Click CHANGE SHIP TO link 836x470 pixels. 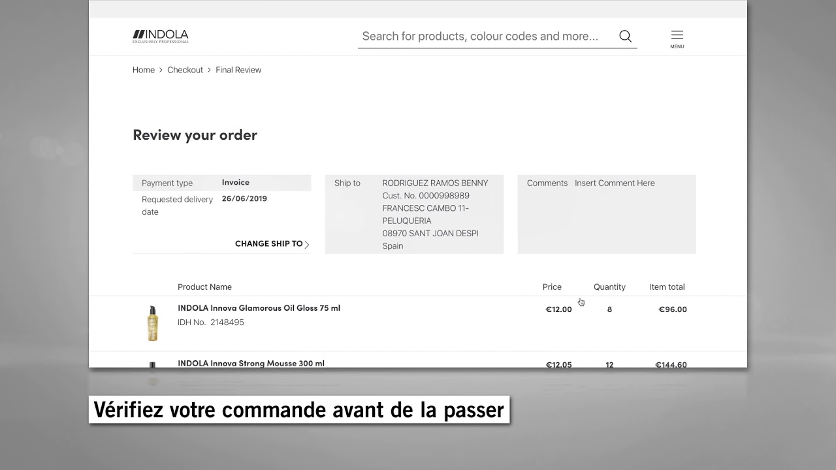[x=269, y=243]
